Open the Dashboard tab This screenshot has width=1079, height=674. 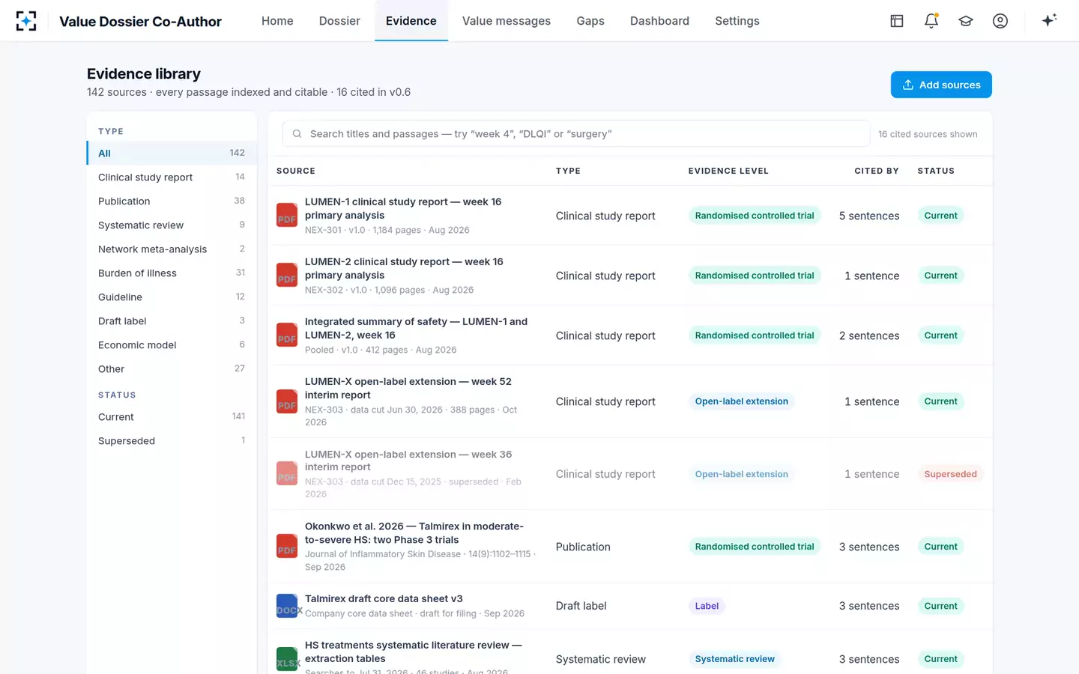(659, 21)
